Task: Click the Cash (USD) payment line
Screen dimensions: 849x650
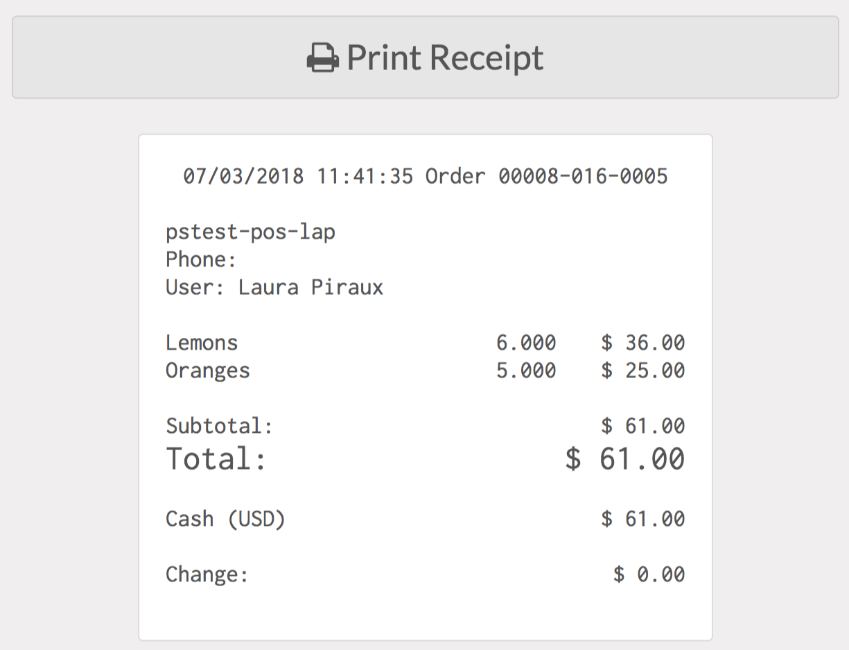Action: coord(225,519)
